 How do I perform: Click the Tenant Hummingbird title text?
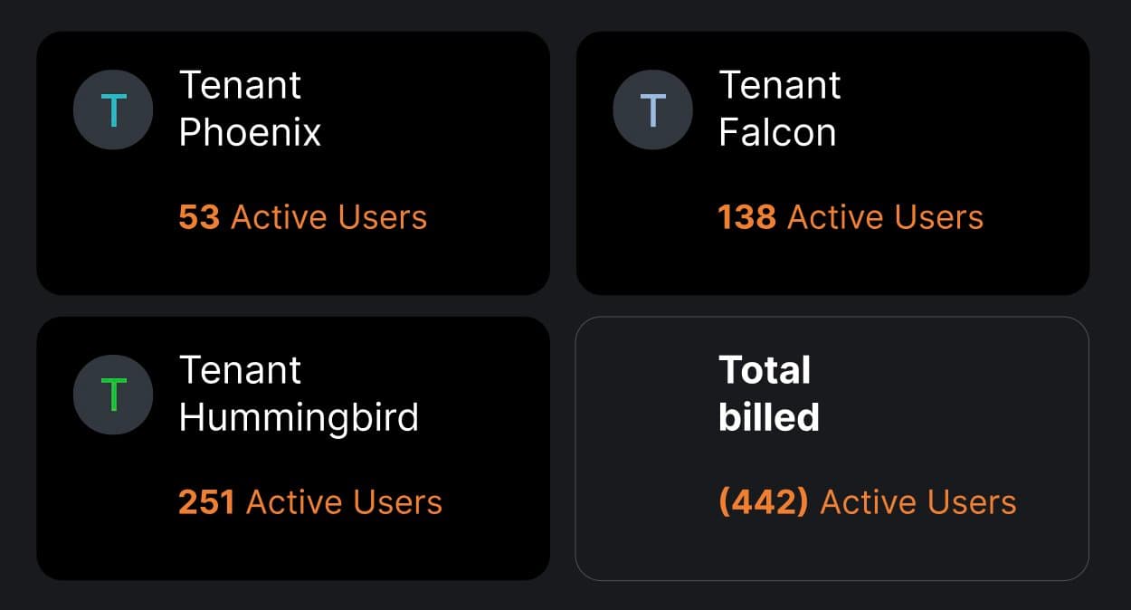297,395
